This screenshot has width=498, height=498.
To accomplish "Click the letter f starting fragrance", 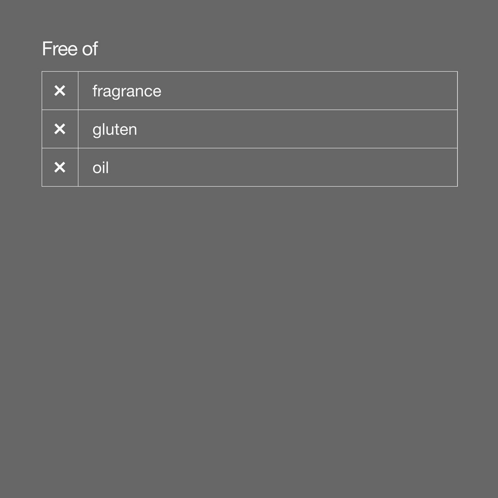I will [x=95, y=91].
